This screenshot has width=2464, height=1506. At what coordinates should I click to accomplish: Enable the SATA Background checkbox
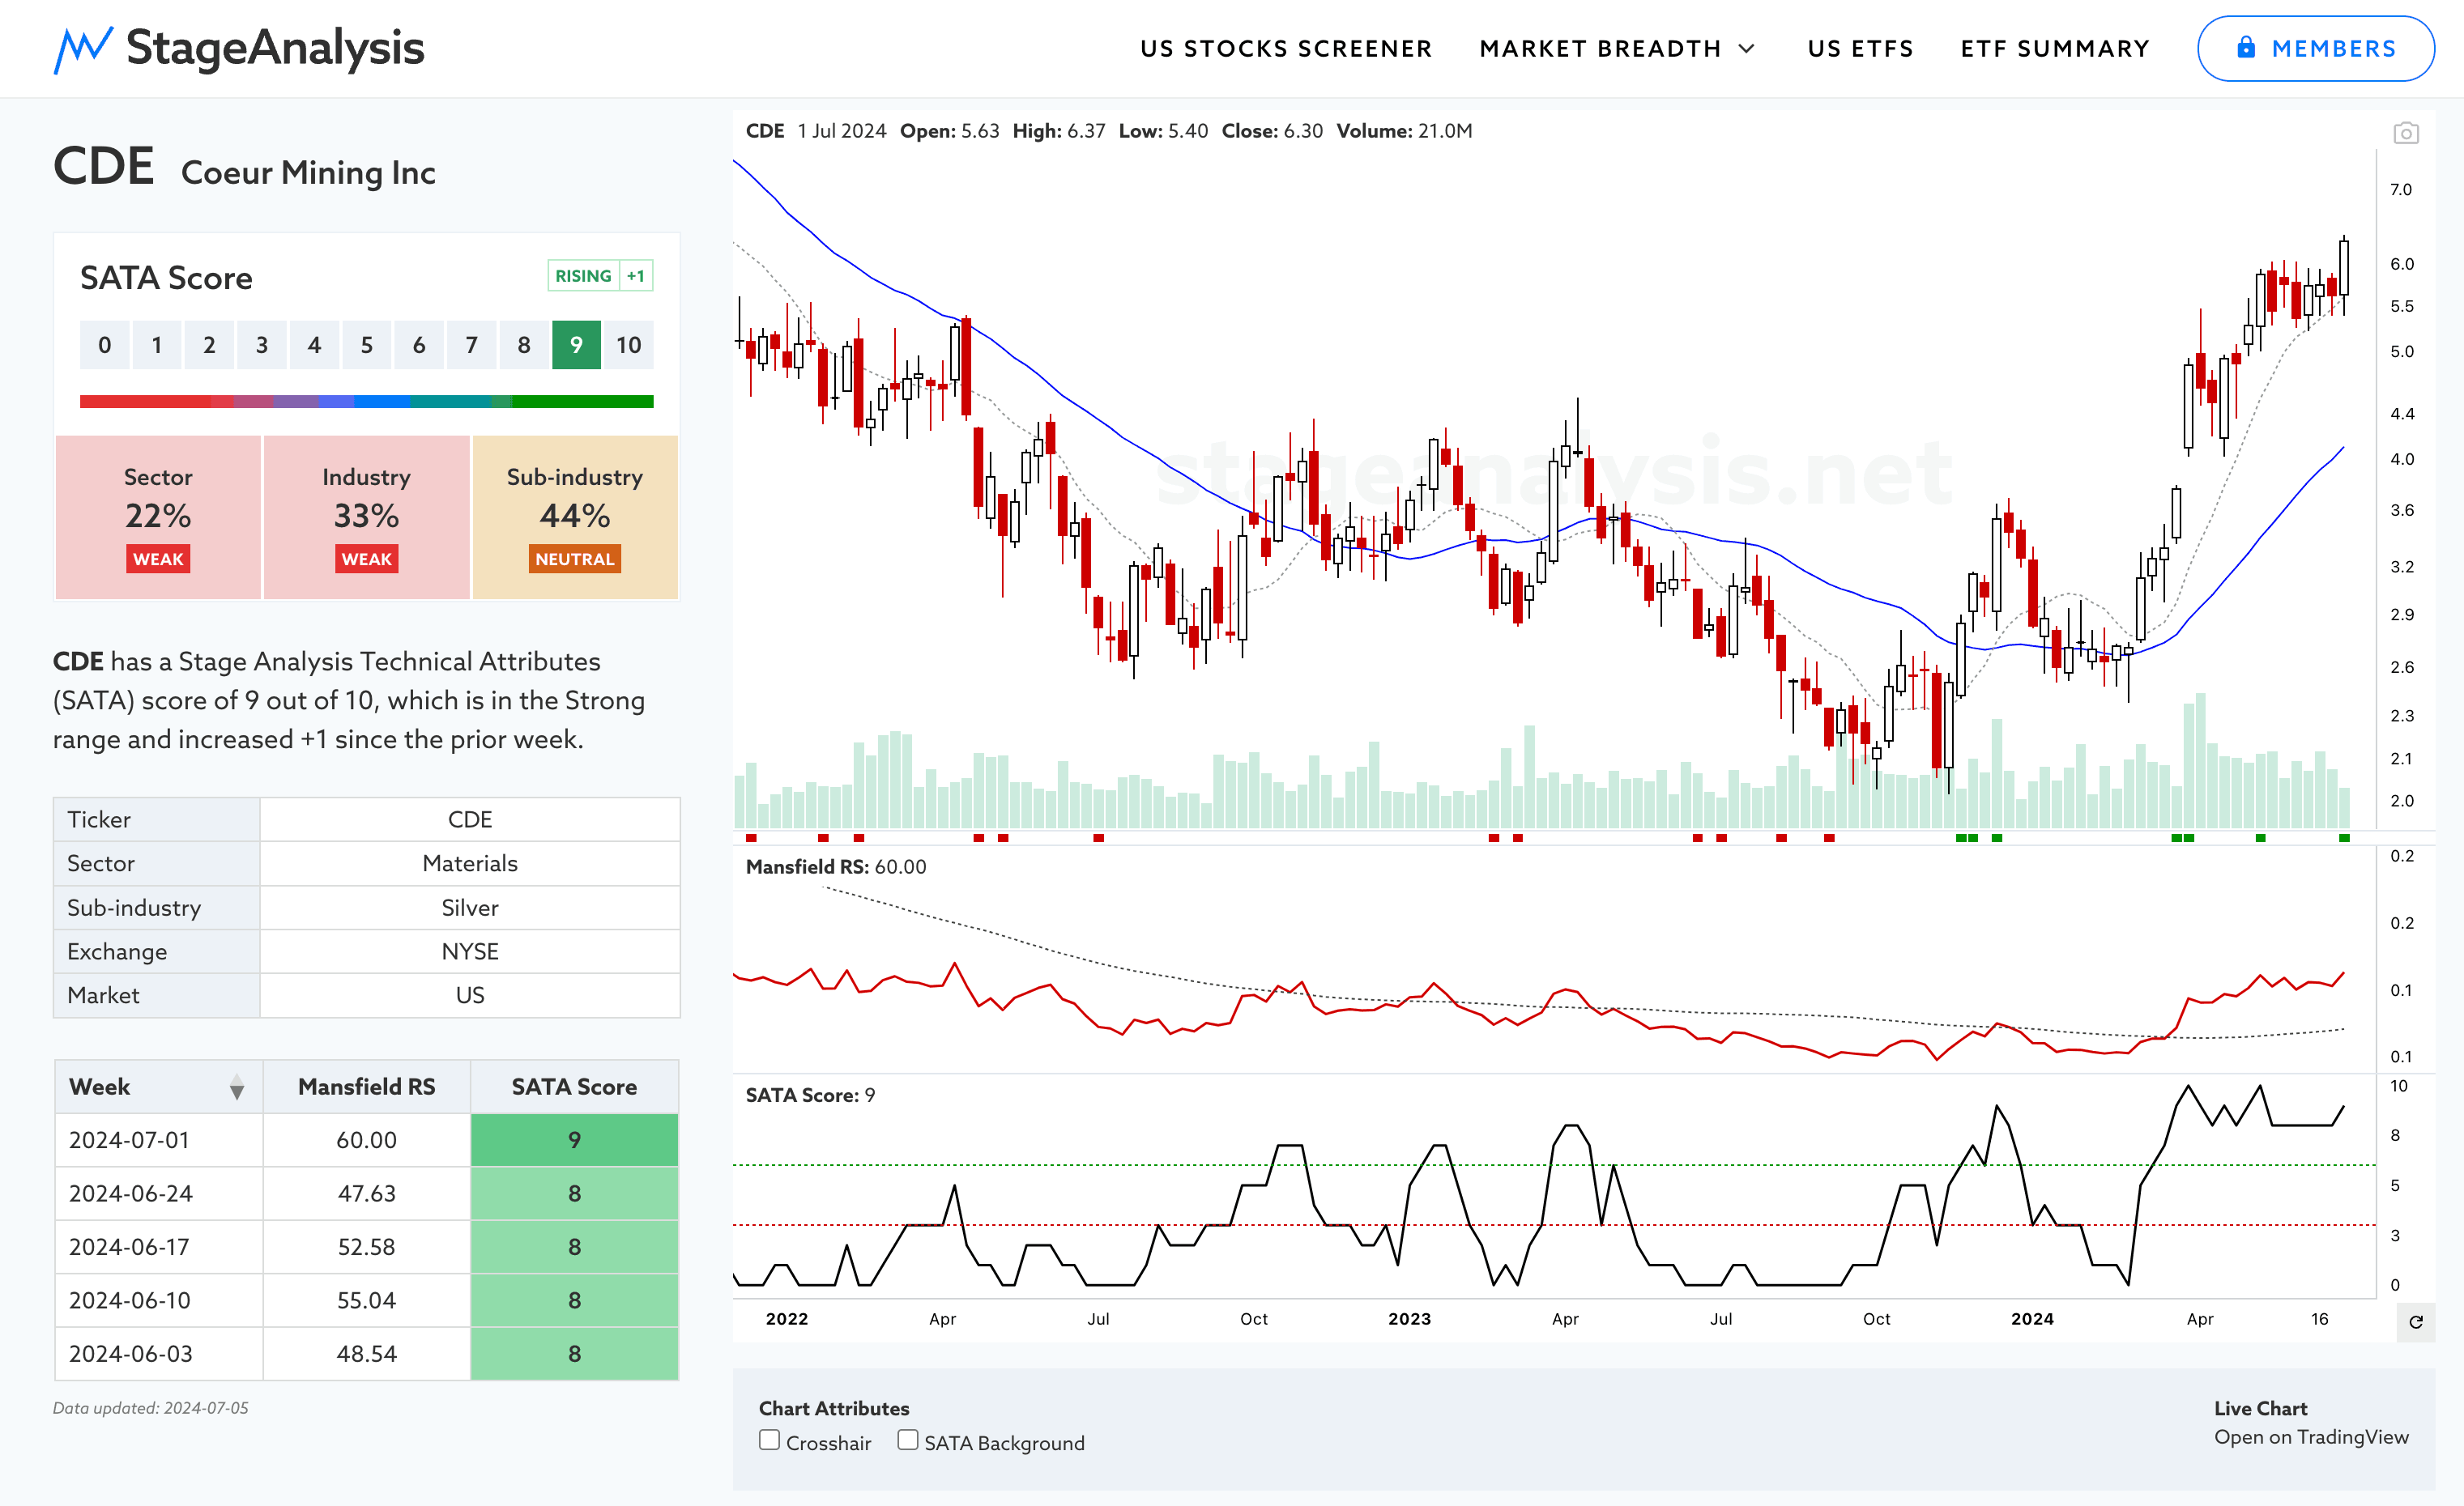907,1440
